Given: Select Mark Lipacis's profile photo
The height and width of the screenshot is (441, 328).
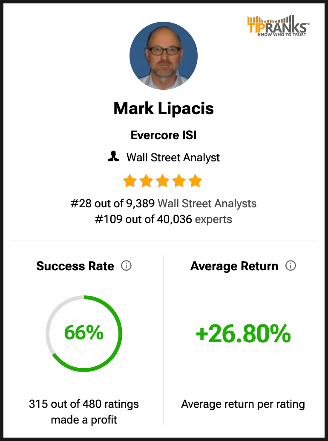Looking at the screenshot, I should [x=164, y=55].
